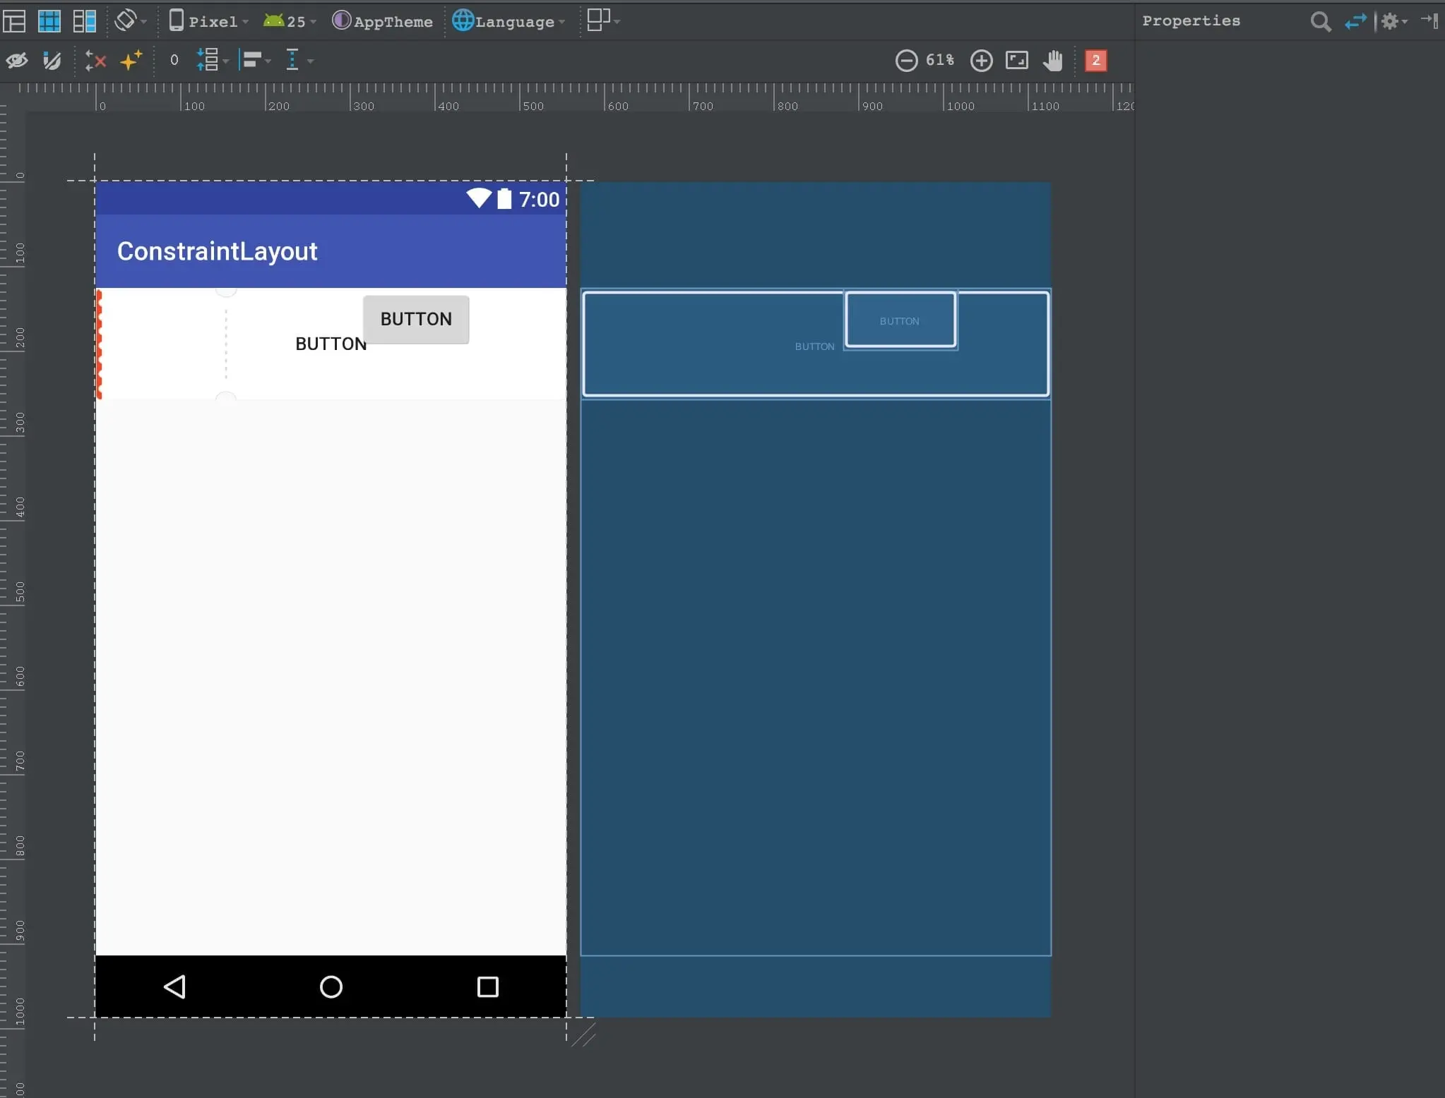Select the raised BUTTON in design preview
Viewport: 1445px width, 1098px height.
coord(416,320)
